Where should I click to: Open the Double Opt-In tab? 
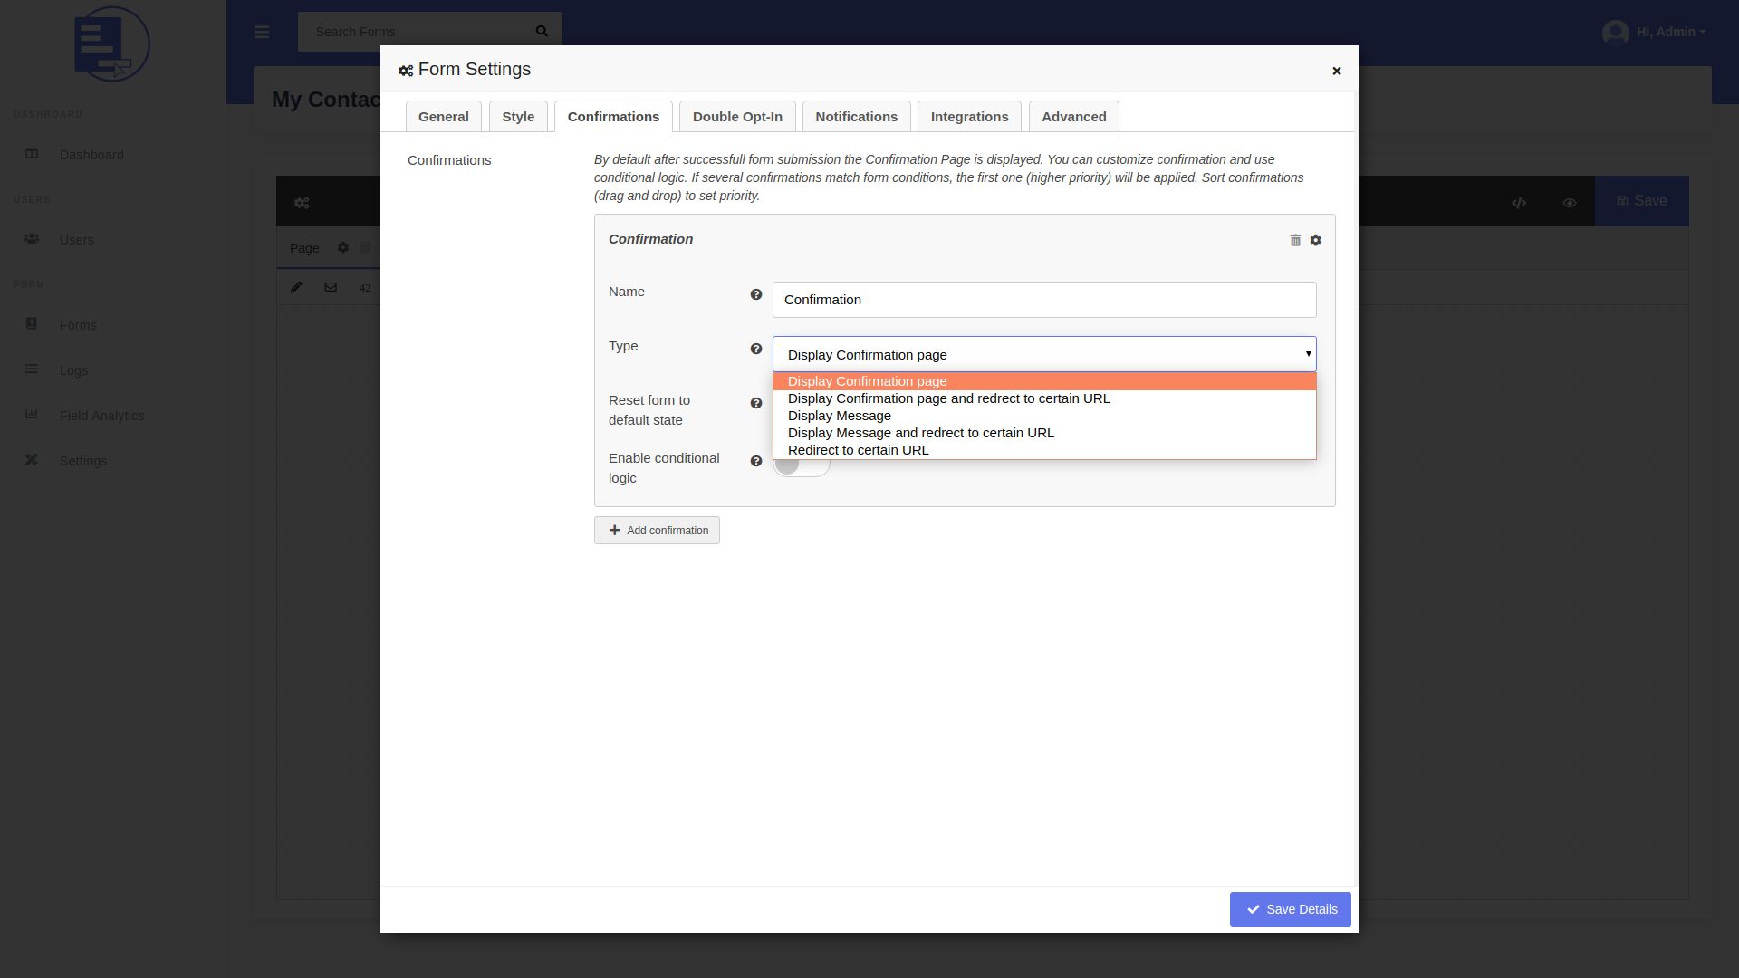[x=737, y=117]
